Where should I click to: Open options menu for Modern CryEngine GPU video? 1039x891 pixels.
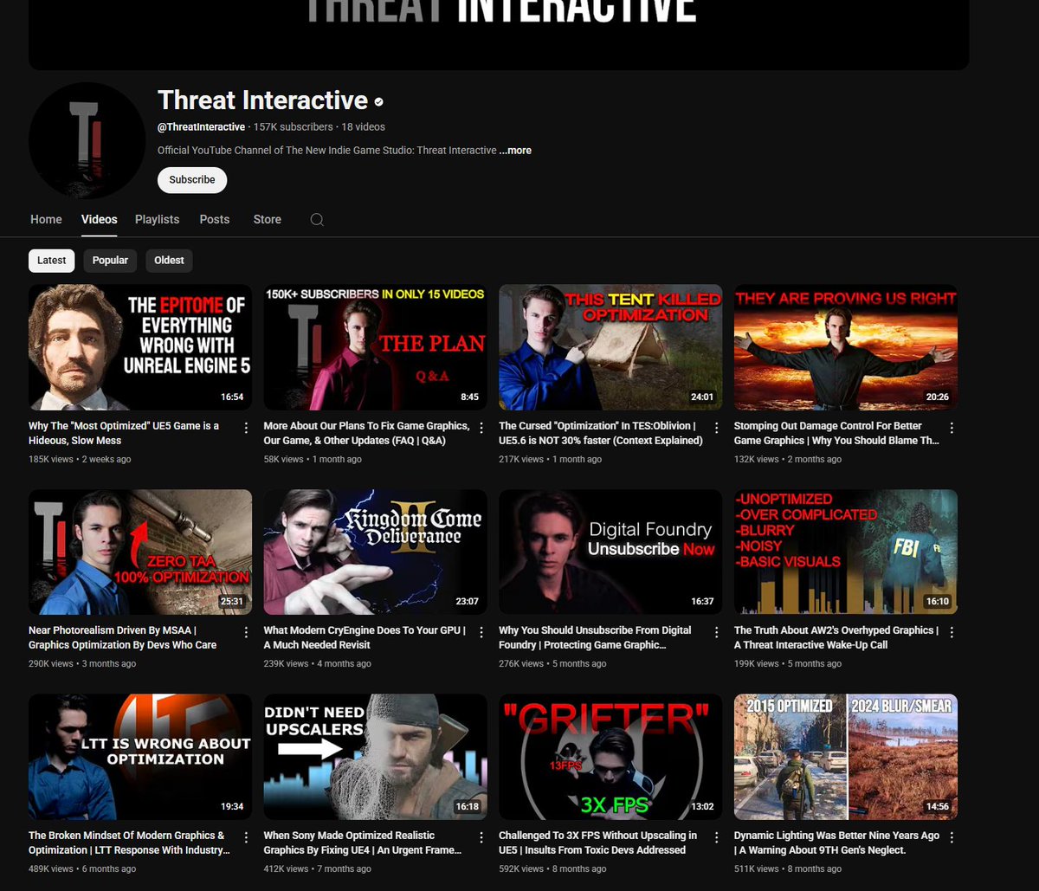(481, 632)
